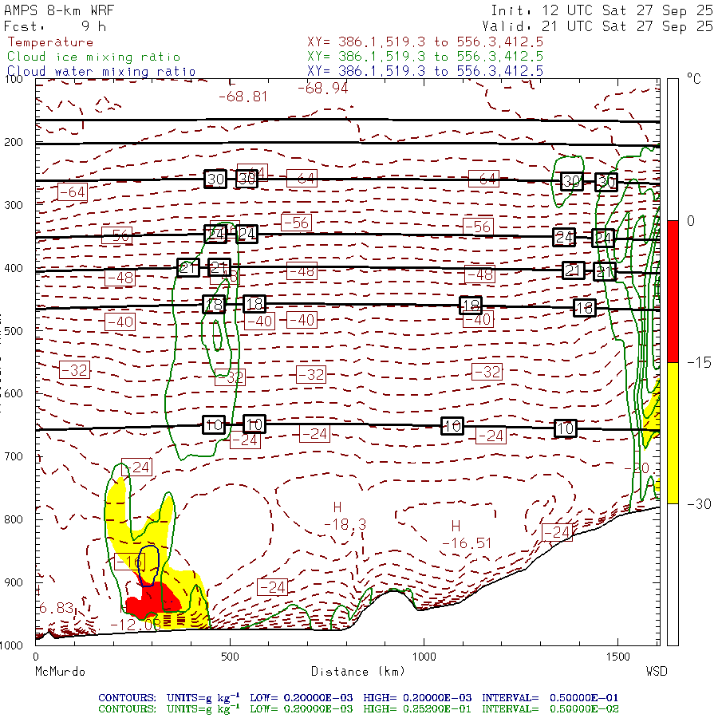Click the '700' pressure axis tick label

point(14,456)
